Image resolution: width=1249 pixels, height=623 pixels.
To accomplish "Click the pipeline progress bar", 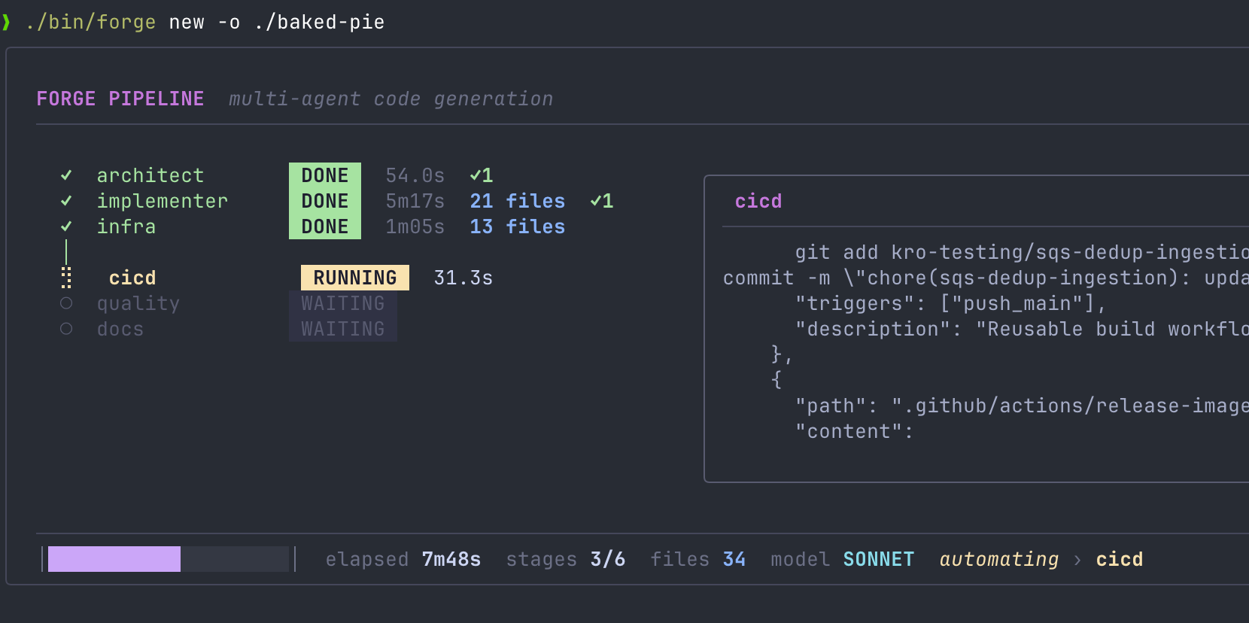I will (x=169, y=559).
